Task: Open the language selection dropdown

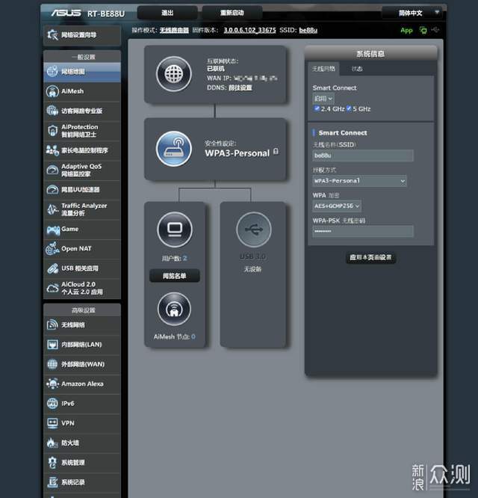Action: [412, 13]
